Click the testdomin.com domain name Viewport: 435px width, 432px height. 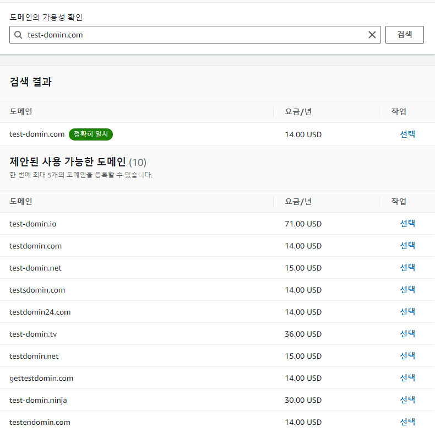click(35, 246)
